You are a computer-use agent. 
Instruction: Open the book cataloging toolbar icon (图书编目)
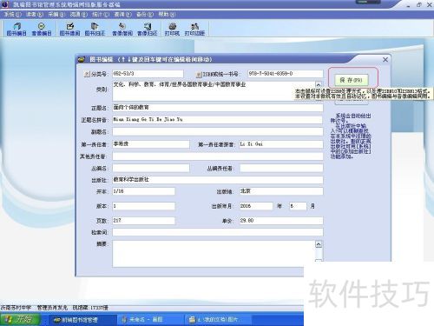coord(16,30)
